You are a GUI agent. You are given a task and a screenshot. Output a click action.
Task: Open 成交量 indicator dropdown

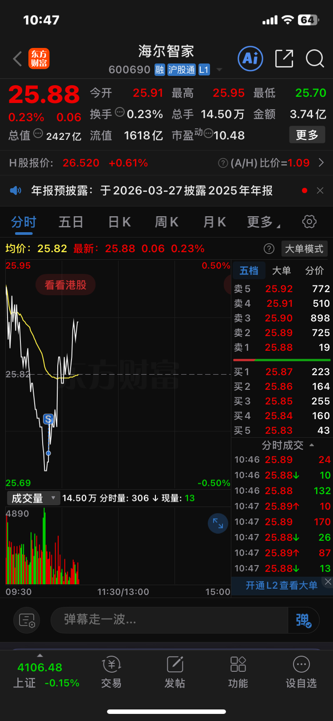33,498
